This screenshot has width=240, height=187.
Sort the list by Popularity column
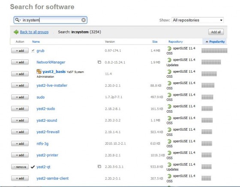tap(215, 42)
